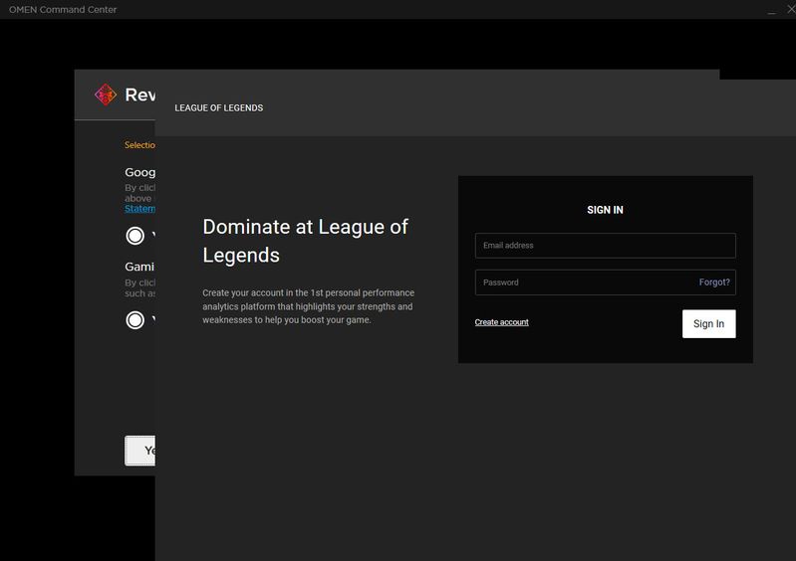Select the radio button under the Gaming section

135,320
